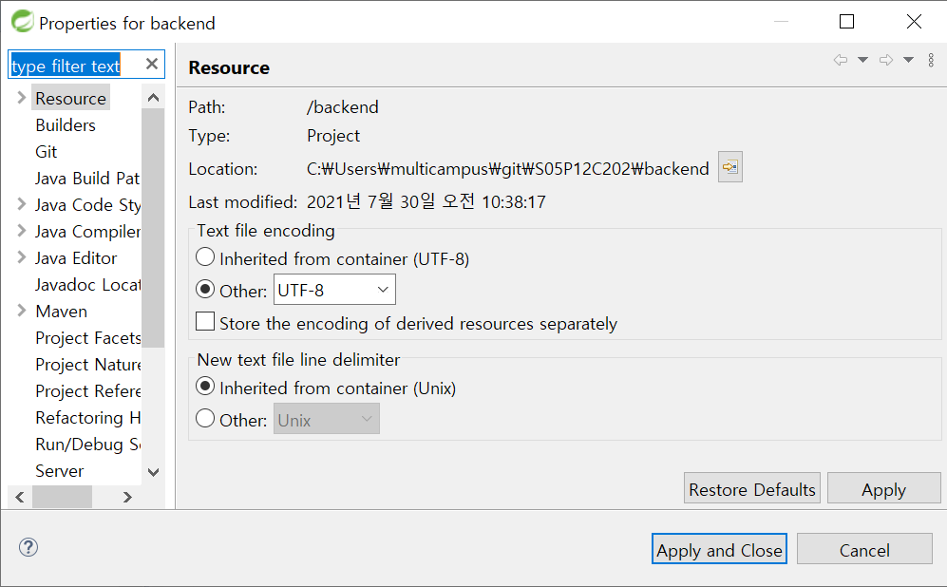The height and width of the screenshot is (587, 947).
Task: Click the back navigation arrow icon
Action: [840, 59]
